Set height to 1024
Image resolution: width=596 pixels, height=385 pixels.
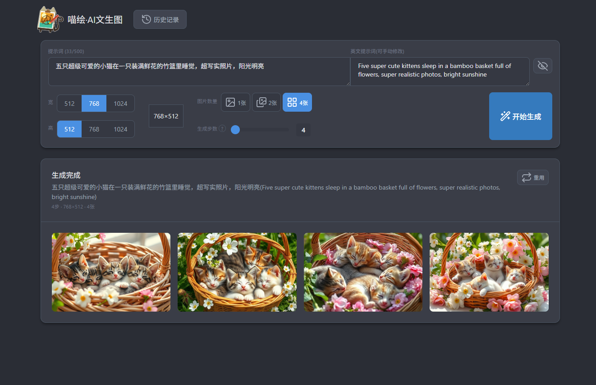tap(120, 129)
